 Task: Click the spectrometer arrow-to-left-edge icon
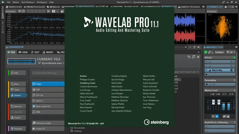(x=48, y=11)
